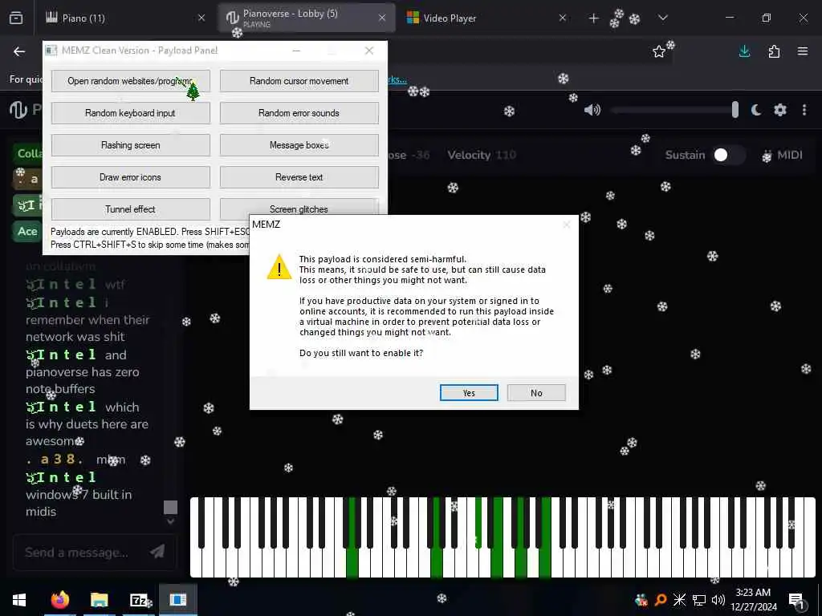
Task: Toggle Random cursor movement payload
Action: [x=299, y=81]
